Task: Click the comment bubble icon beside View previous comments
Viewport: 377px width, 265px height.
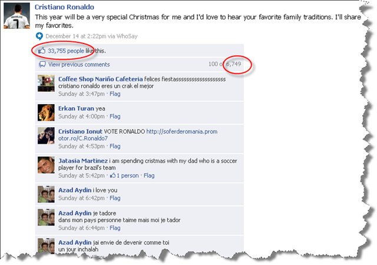Action: pyautogui.click(x=42, y=64)
